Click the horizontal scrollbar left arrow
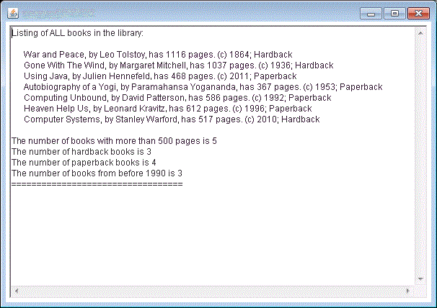This screenshot has height=308, width=437. (x=17, y=291)
